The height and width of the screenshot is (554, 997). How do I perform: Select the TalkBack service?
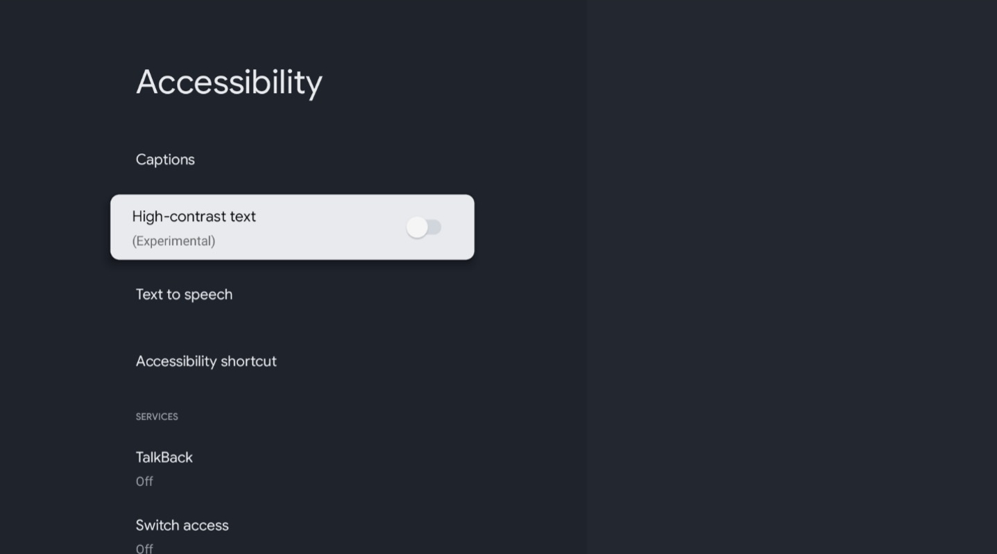point(292,469)
